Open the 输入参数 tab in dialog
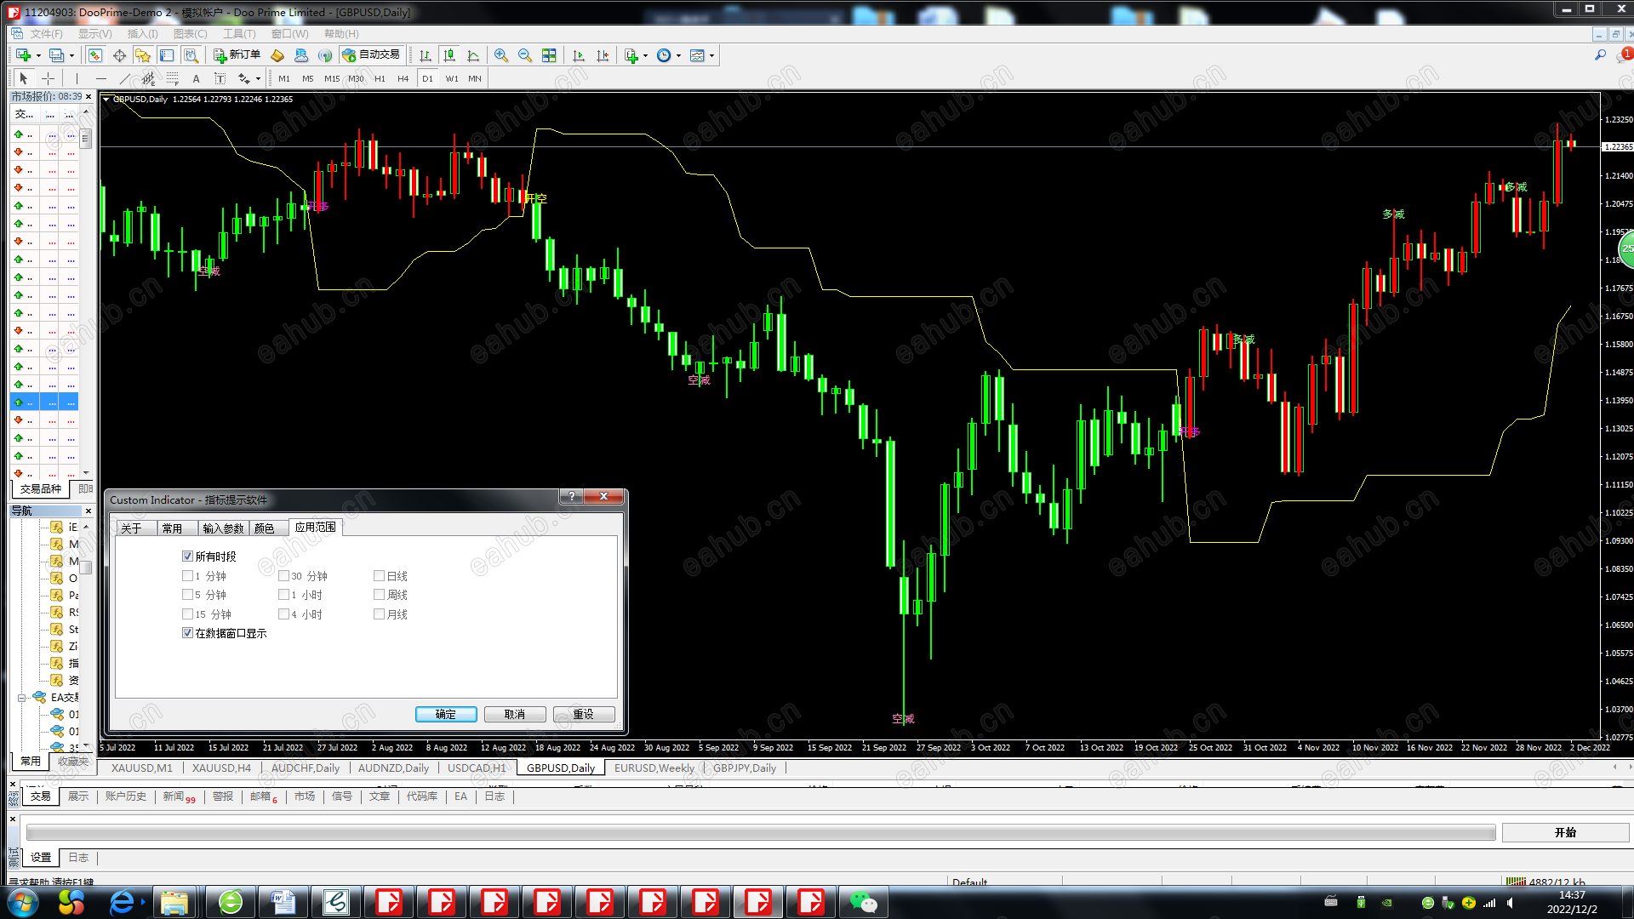The image size is (1634, 919). tap(223, 528)
